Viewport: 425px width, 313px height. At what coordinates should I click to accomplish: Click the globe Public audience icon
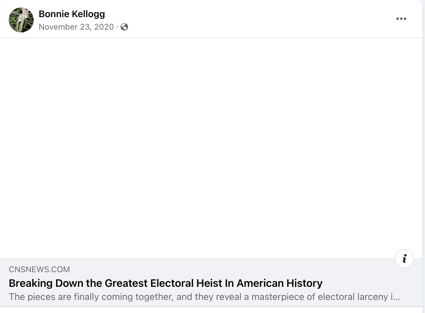[124, 27]
